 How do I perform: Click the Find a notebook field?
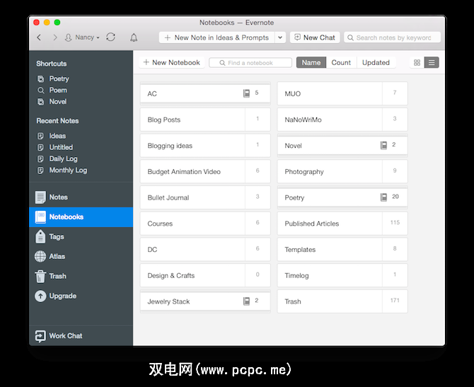coord(250,63)
